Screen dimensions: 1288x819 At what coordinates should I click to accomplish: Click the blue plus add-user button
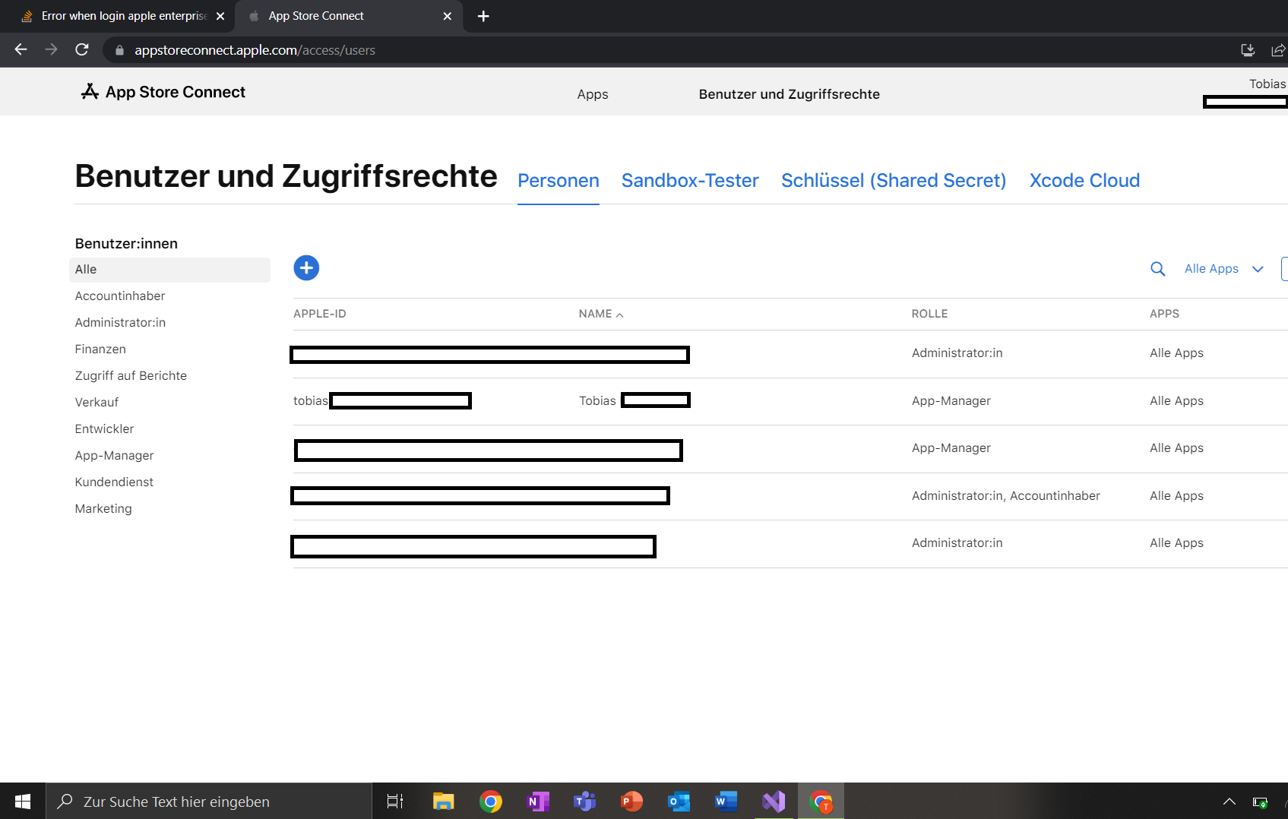coord(306,268)
